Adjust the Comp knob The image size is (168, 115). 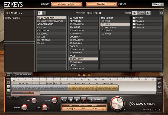pyautogui.click(x=45, y=107)
